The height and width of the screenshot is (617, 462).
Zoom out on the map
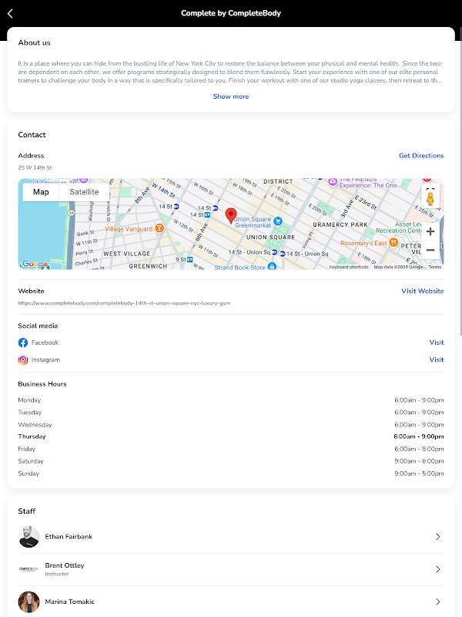tap(430, 250)
